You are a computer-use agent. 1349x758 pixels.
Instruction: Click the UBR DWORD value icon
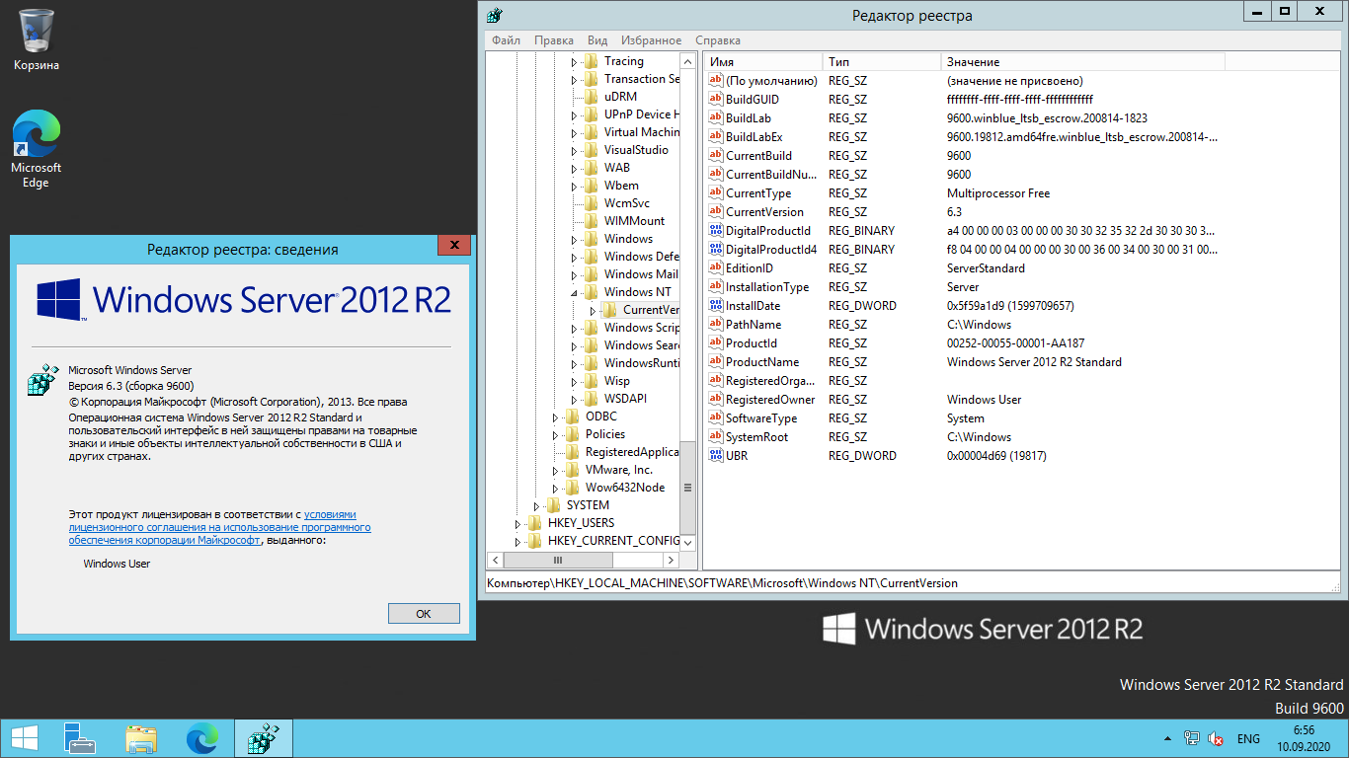[x=716, y=456]
